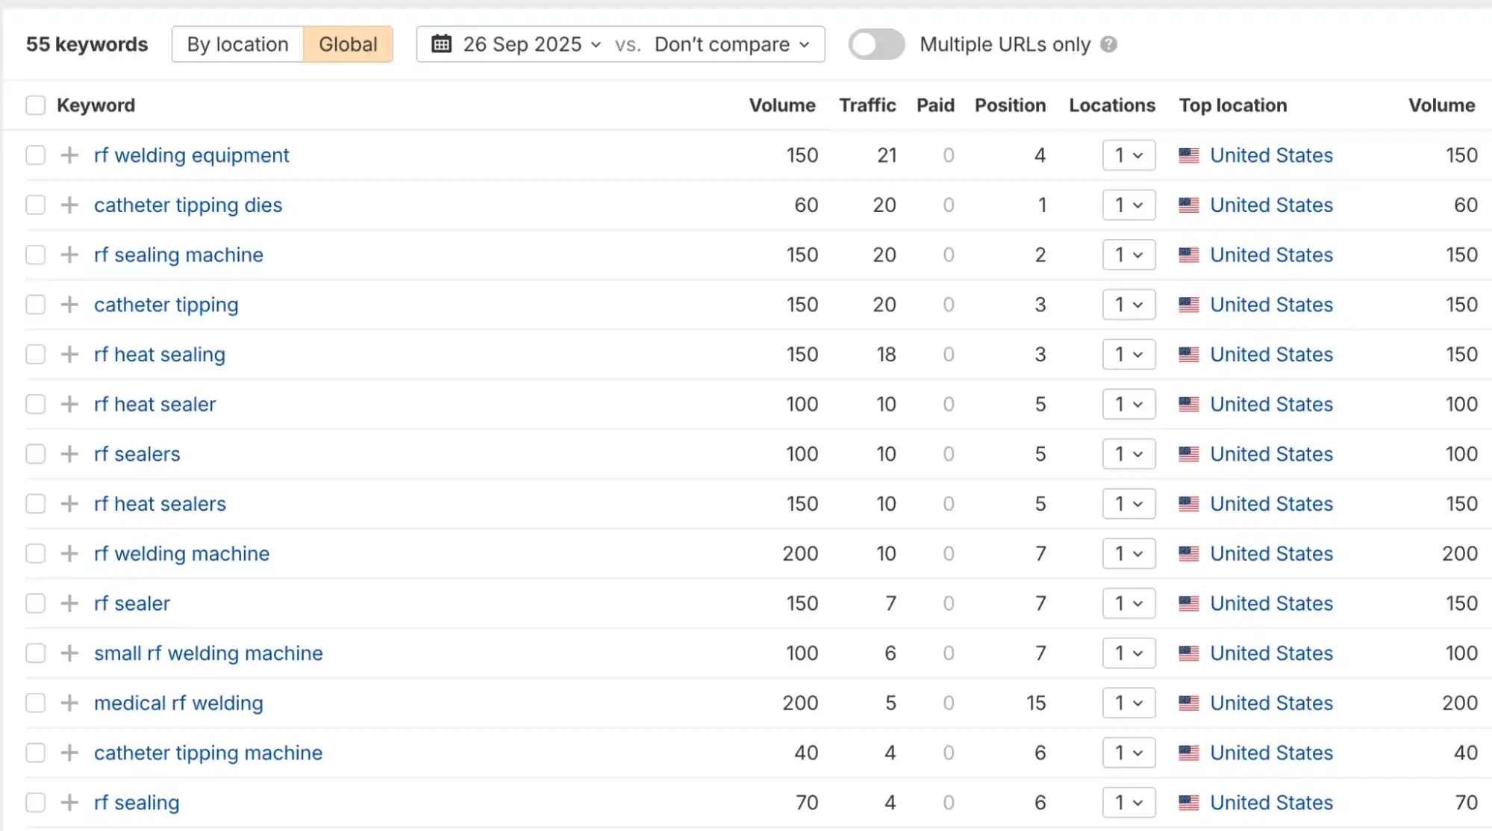The width and height of the screenshot is (1492, 831).
Task: Sort the table by Traffic column header
Action: point(867,105)
